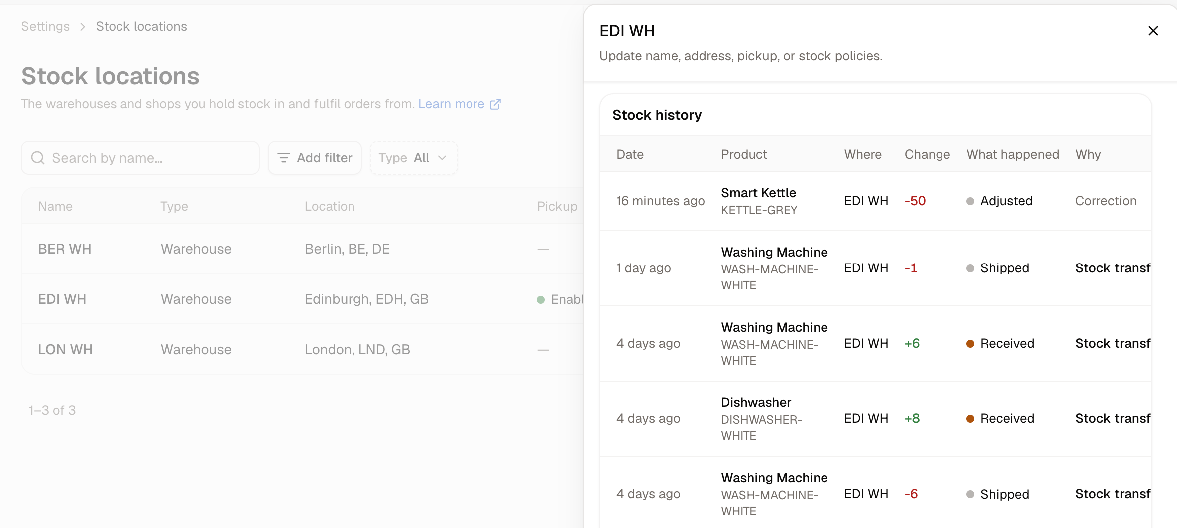1177x528 pixels.
Task: Focus the Search by name field
Action: [140, 158]
